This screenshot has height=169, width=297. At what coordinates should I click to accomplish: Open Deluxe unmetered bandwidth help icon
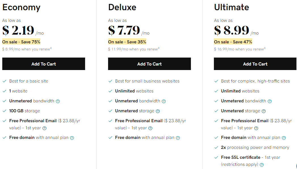click(x=164, y=101)
